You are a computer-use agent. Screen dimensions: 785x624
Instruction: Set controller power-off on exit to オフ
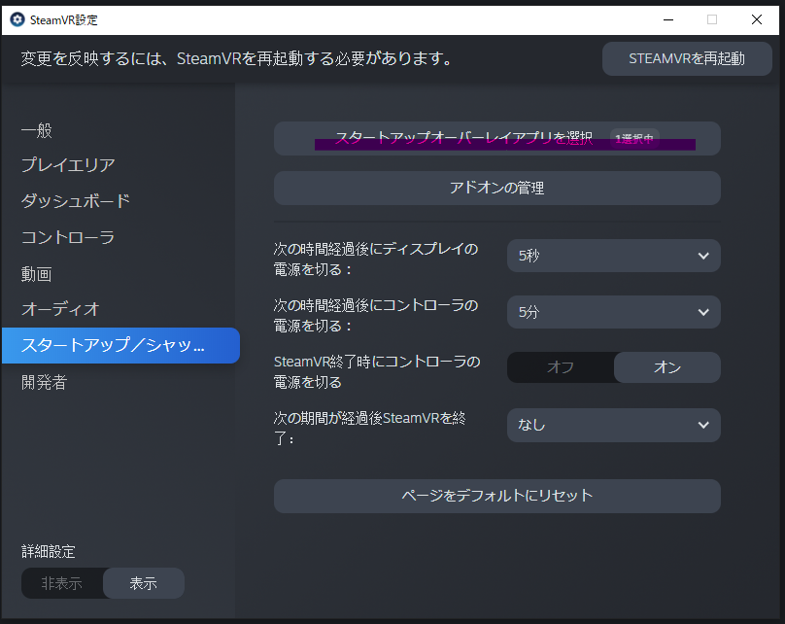point(560,367)
